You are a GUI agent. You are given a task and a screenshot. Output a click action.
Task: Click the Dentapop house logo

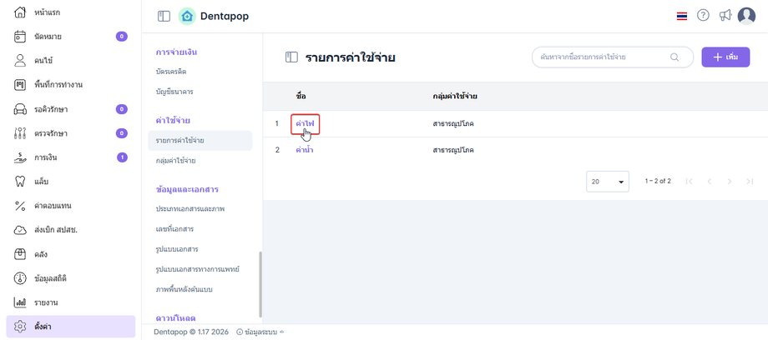187,16
